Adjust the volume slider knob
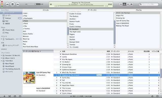Viewport: 162px width, 98px height. pos(35,4)
